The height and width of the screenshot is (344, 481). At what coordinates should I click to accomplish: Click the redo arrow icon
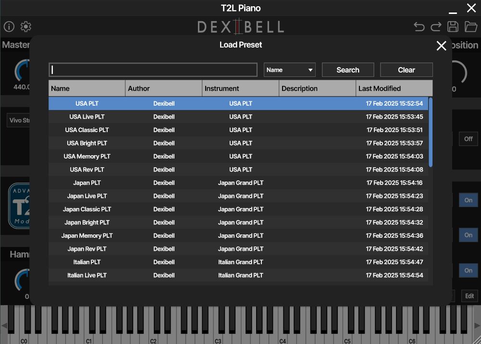tap(436, 27)
